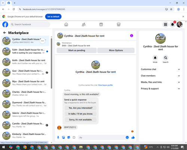Open the Windows notification center icon

point(183,147)
